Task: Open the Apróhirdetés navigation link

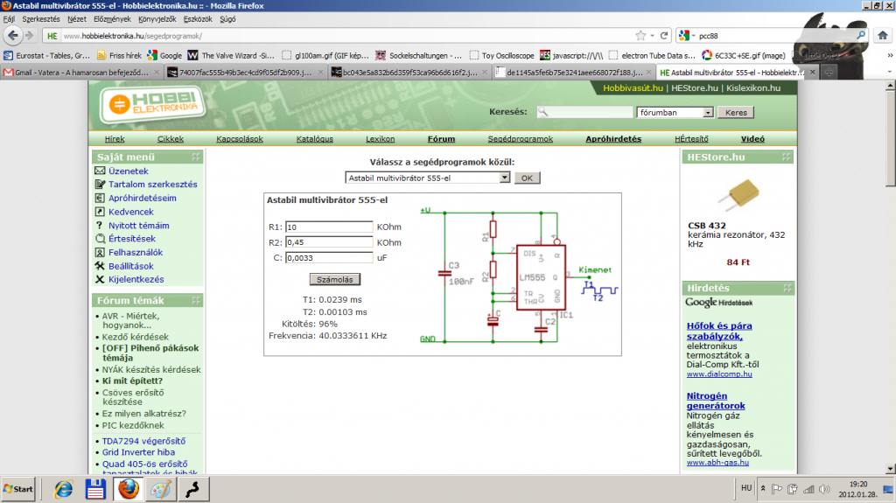Action: (x=613, y=139)
